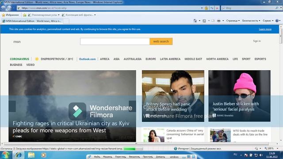The height and width of the screenshot is (159, 283).
Task: Open Windows Start orb
Action: pyautogui.click(x=5, y=155)
